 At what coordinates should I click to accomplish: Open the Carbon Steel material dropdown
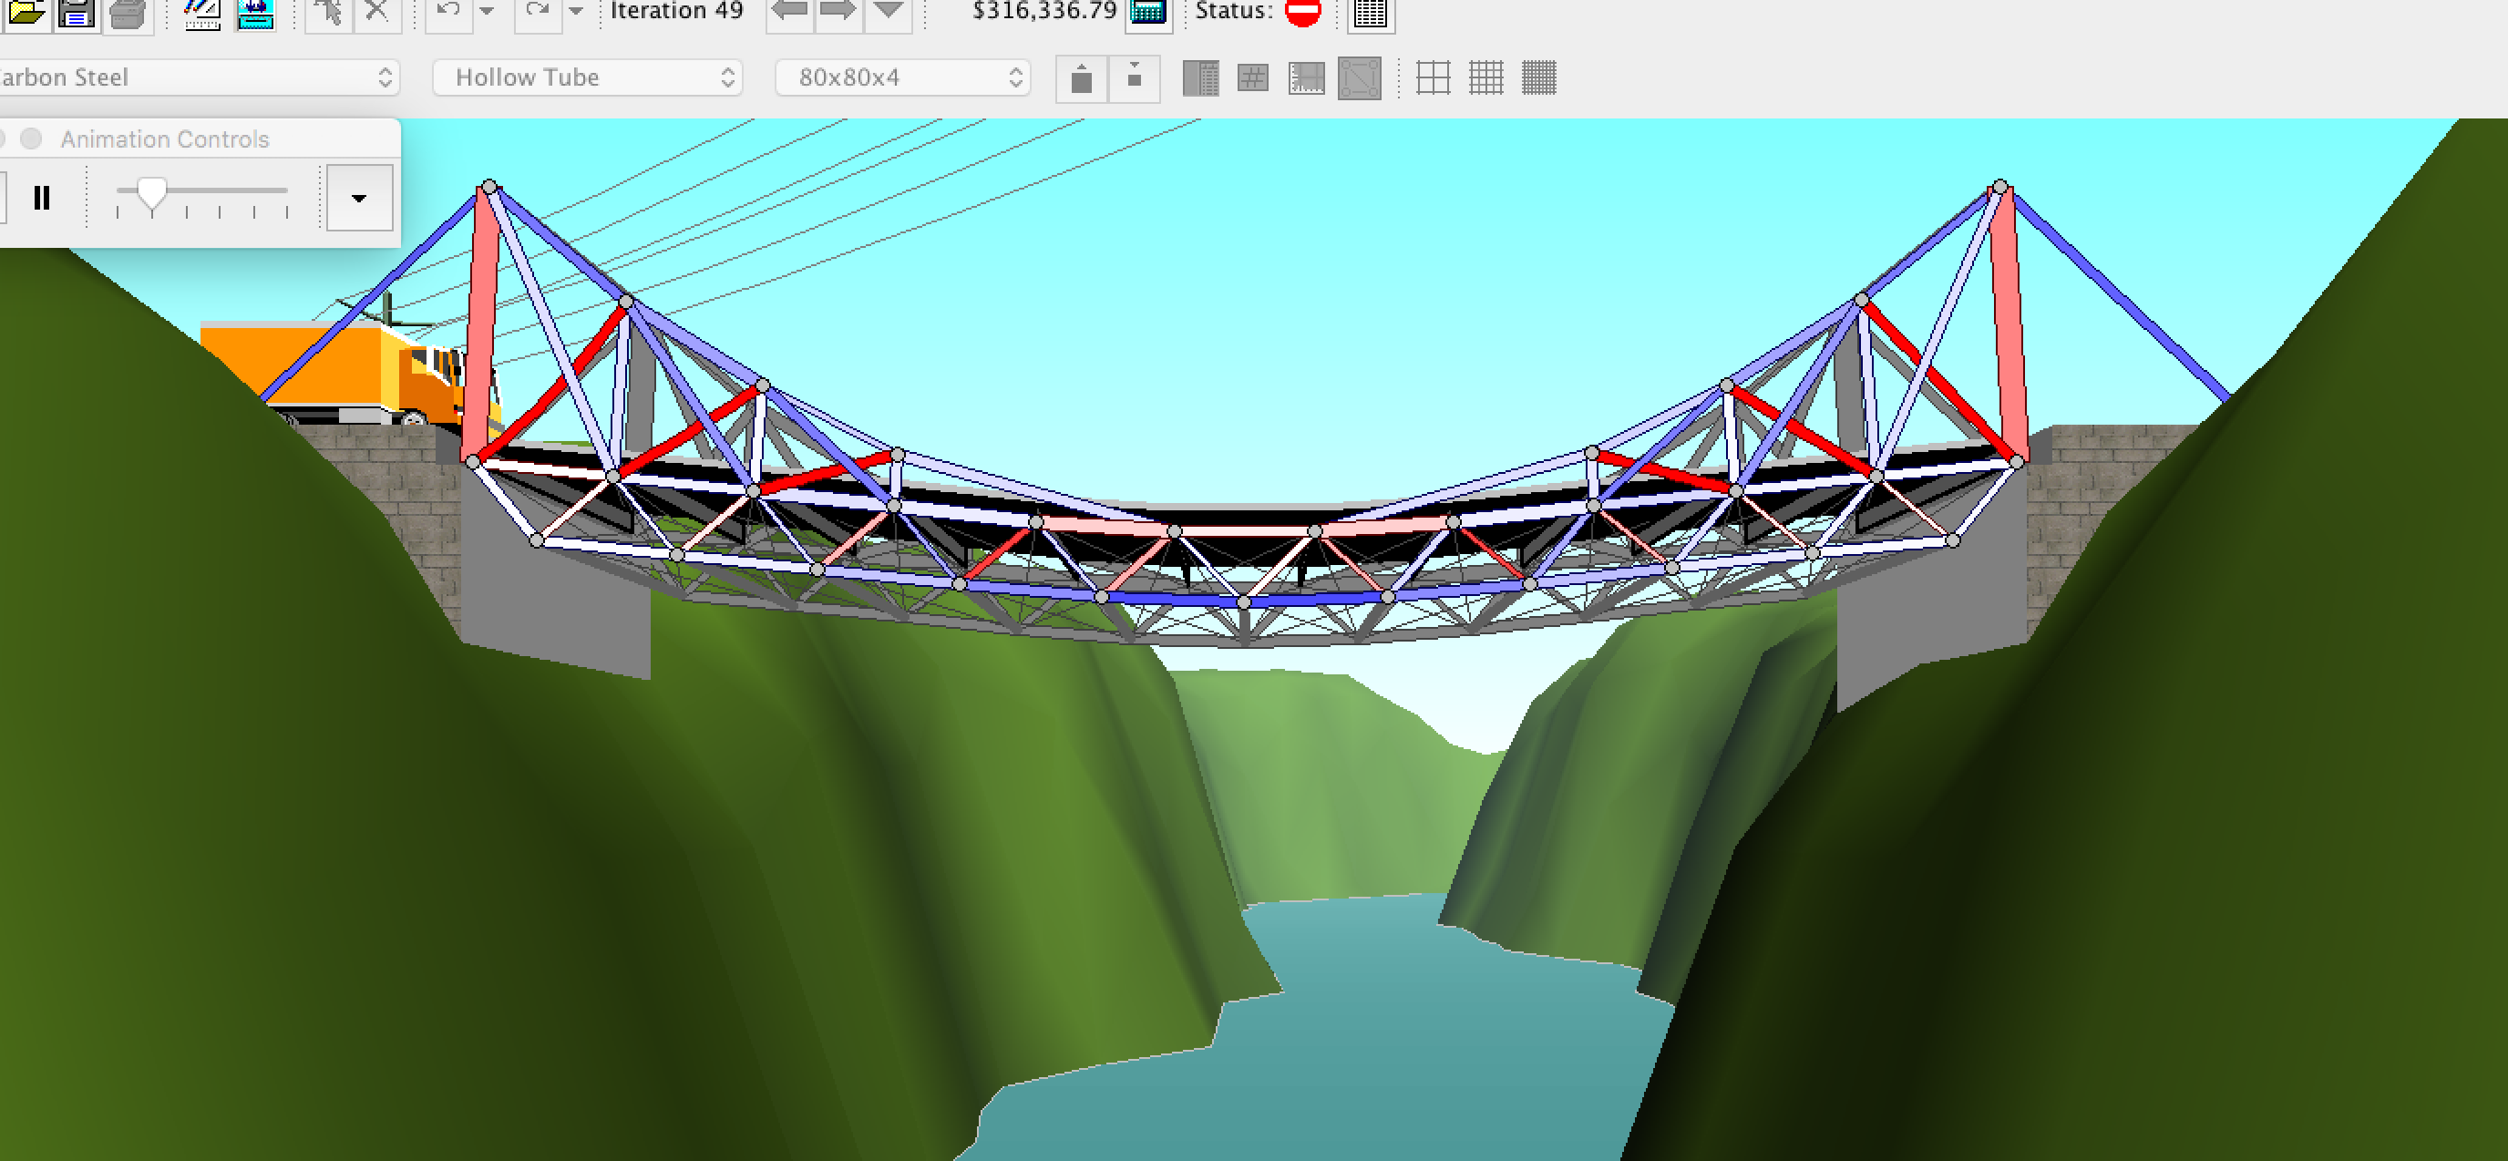click(199, 77)
